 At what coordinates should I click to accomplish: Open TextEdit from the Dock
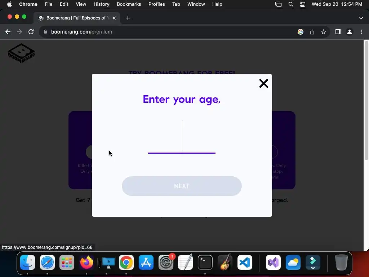point(186,263)
